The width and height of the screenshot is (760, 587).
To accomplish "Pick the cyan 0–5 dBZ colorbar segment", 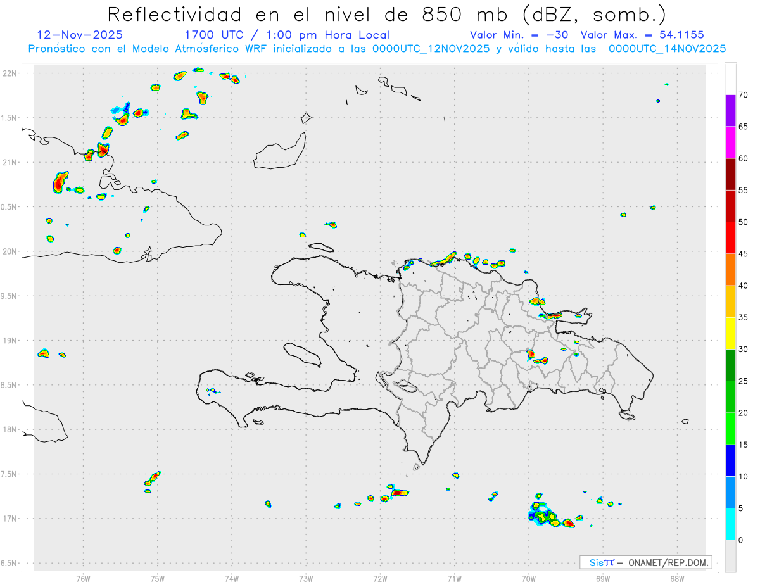I will click(730, 524).
